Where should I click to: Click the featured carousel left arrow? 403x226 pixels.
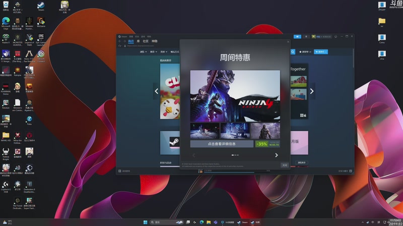156,91
